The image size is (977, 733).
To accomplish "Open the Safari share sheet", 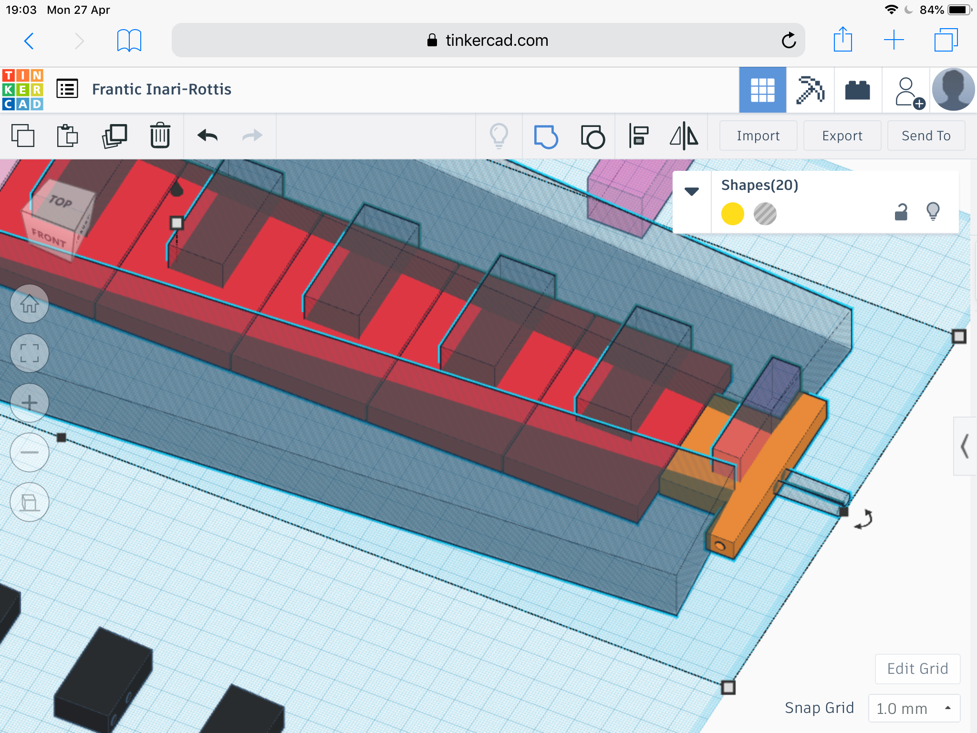I will (843, 39).
